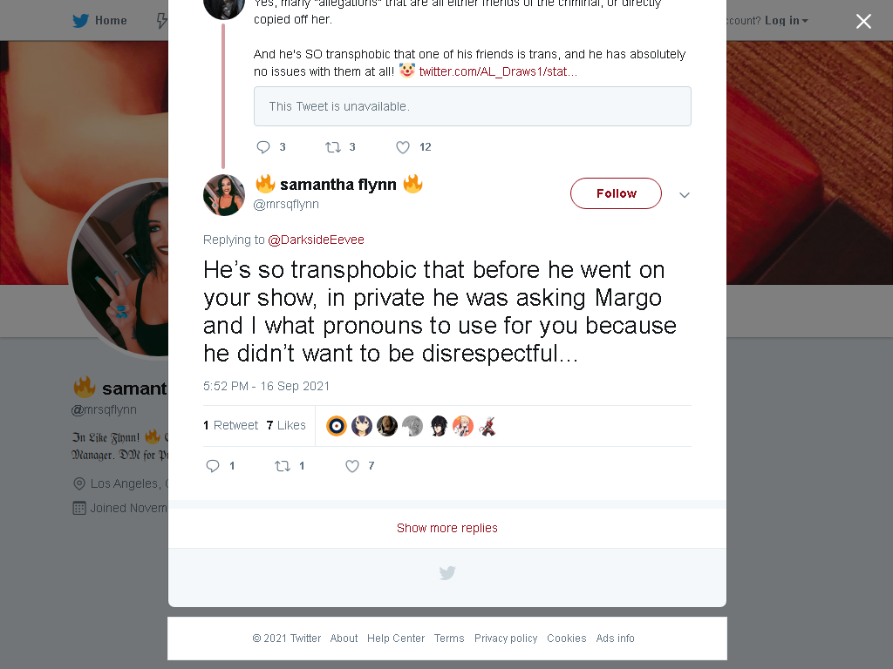Screen dimensions: 893x669
Task: Open the twitter.com/AL_Draws1 status link
Action: 498,71
